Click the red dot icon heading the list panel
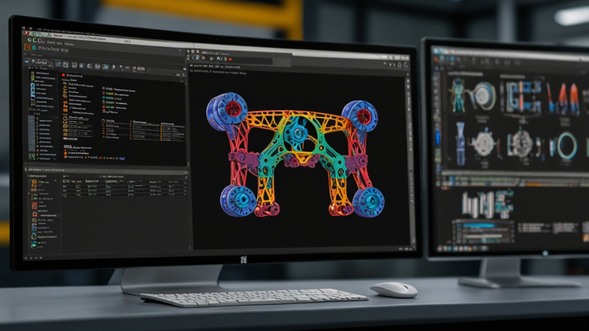The width and height of the screenshot is (589, 331). [63, 75]
